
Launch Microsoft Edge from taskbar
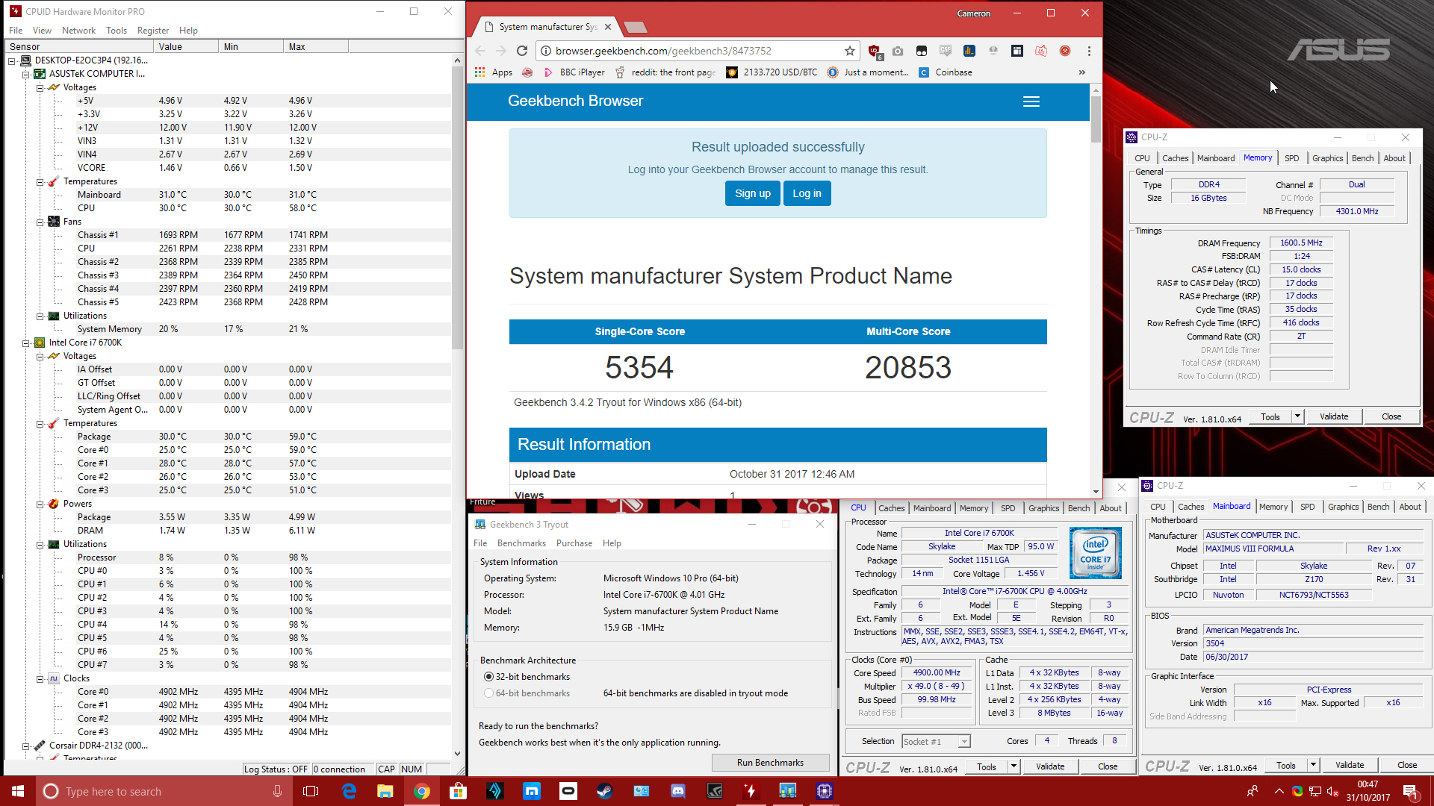pyautogui.click(x=349, y=791)
